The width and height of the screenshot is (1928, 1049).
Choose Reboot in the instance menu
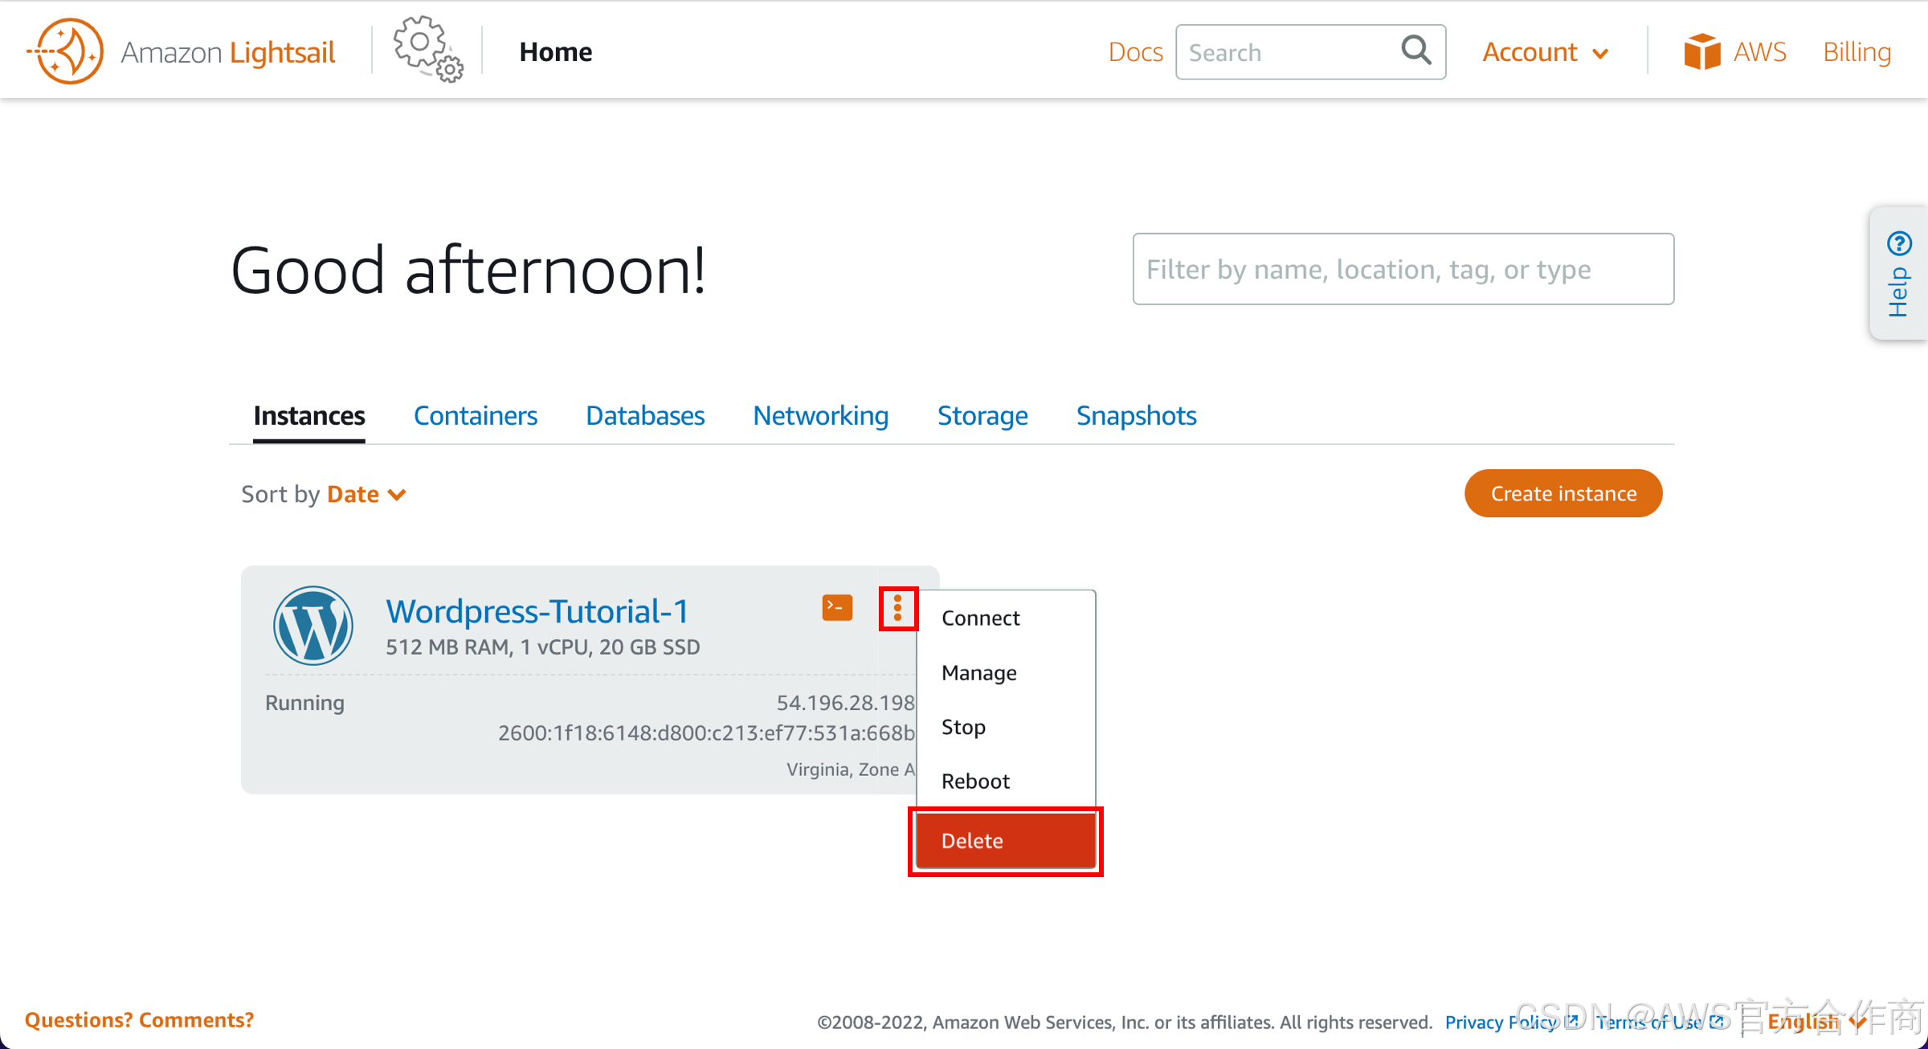[x=975, y=781]
